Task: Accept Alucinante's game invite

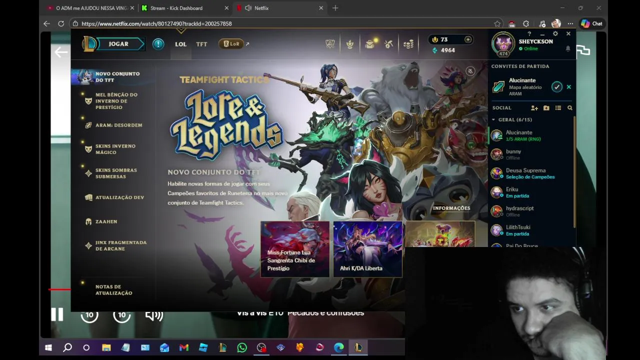Action: coord(557,87)
